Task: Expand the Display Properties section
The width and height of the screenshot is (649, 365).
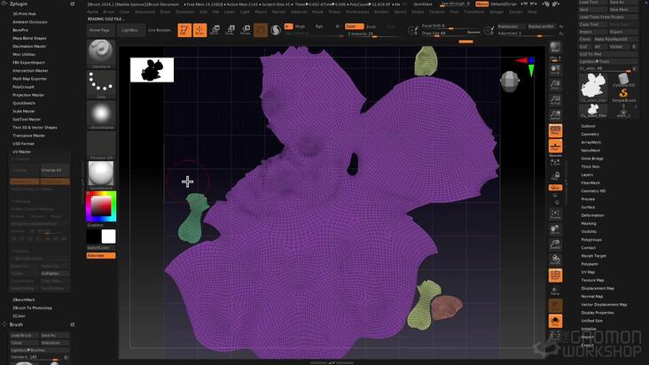Action: pos(598,313)
